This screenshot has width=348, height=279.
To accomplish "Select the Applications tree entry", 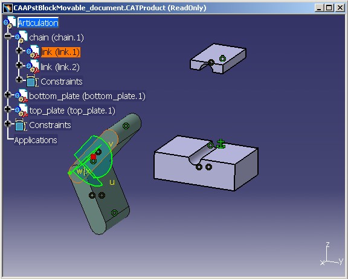I will click(36, 140).
